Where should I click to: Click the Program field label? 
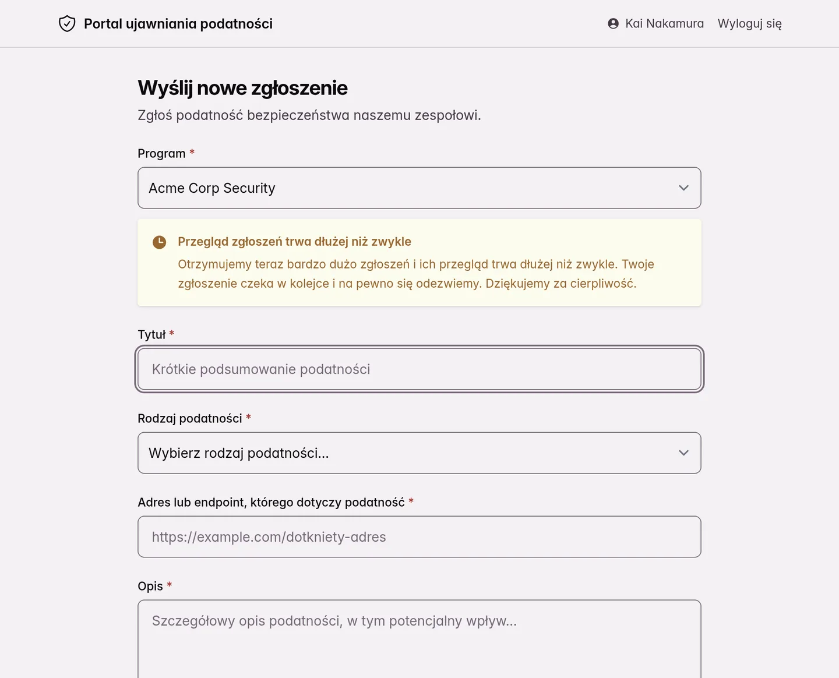[x=161, y=154]
